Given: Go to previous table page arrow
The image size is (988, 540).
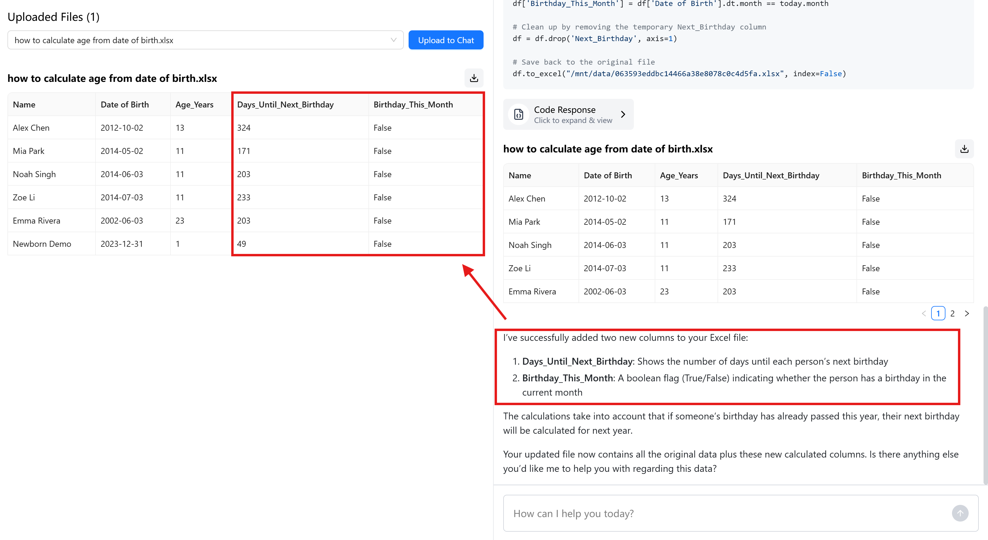Looking at the screenshot, I should point(923,313).
